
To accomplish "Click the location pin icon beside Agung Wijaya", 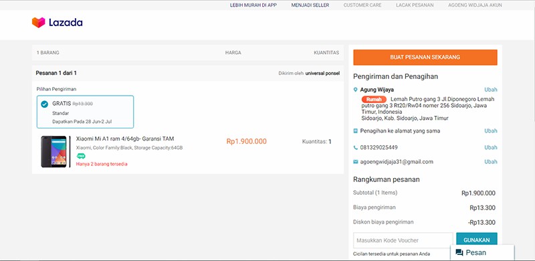I will coord(356,90).
